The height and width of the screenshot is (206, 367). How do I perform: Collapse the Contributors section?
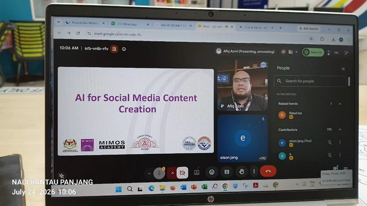(x=340, y=129)
